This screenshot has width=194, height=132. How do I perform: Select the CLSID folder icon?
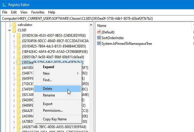(14, 30)
